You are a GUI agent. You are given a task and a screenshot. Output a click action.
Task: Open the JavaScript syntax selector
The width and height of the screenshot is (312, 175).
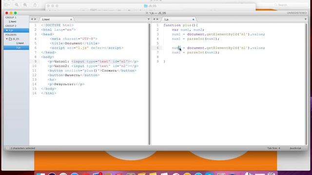(295, 148)
